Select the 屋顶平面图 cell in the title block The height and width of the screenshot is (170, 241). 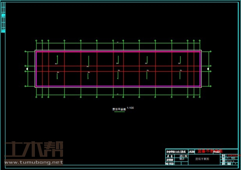[202, 159]
